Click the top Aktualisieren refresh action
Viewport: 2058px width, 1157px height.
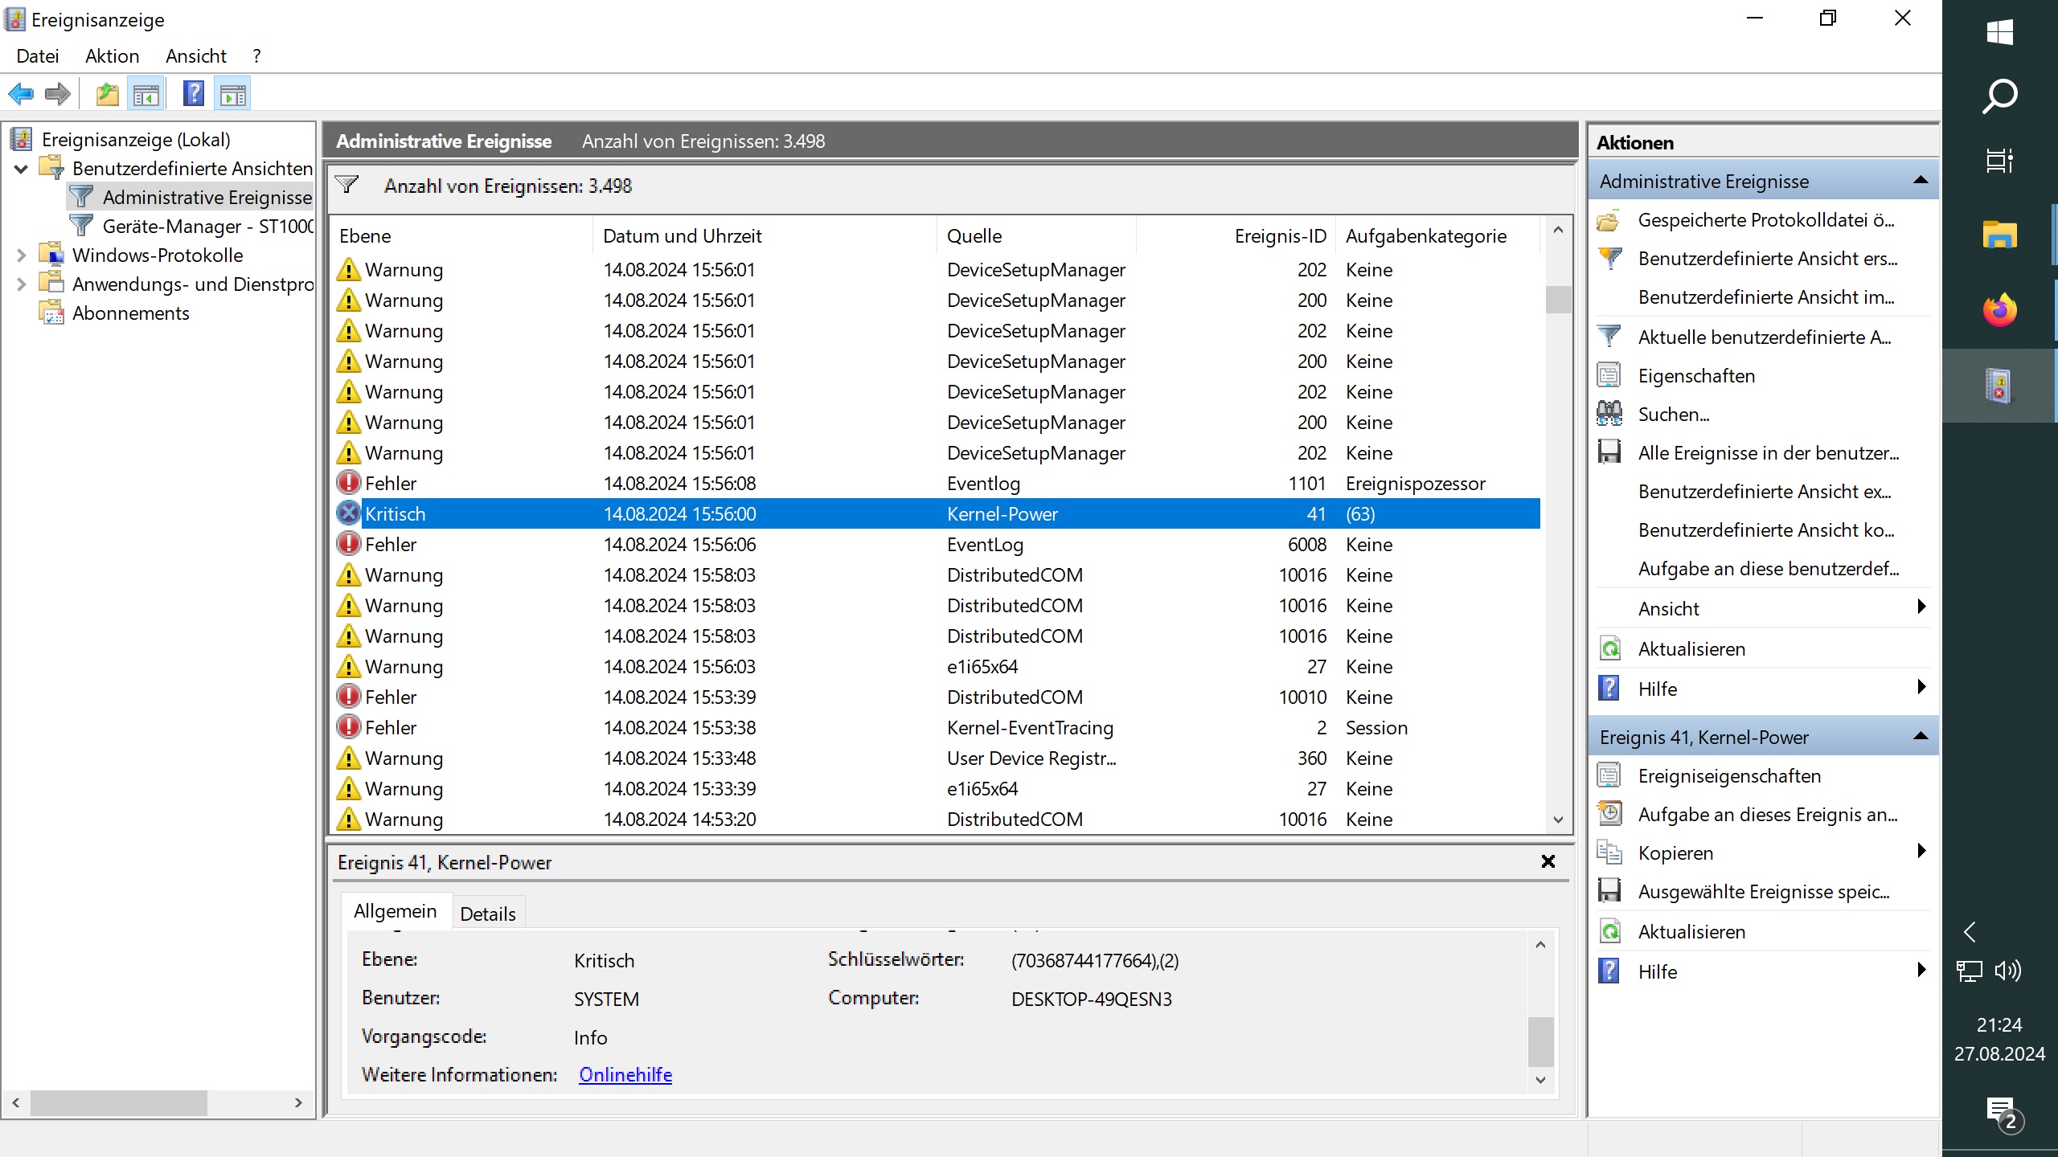[1691, 649]
